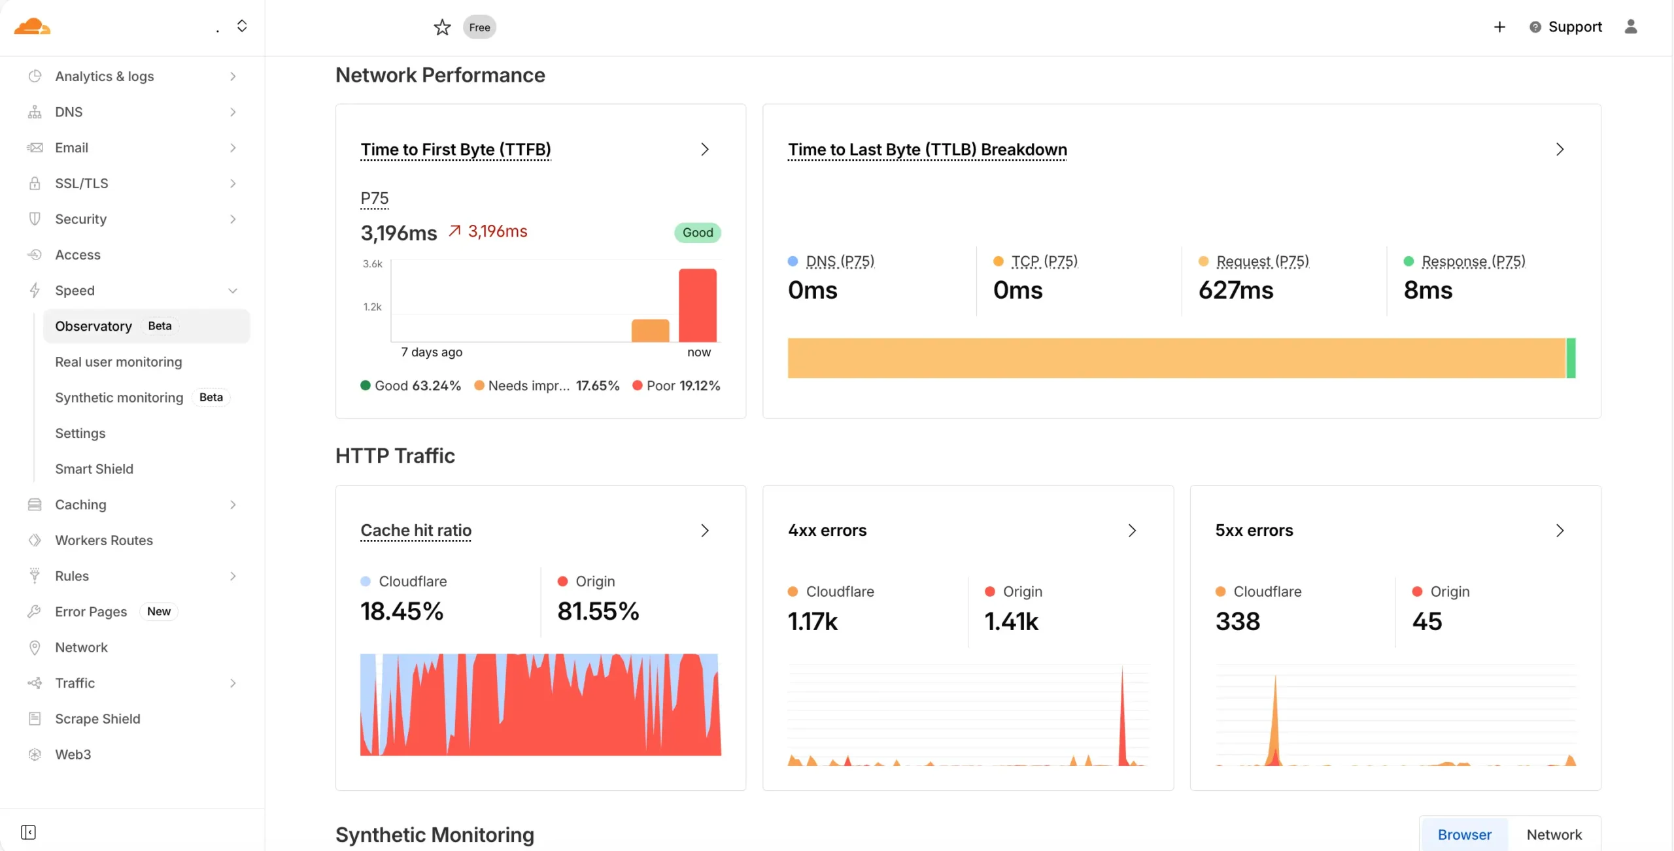The width and height of the screenshot is (1674, 851).
Task: Click the Cache hit ratio title
Action: (416, 531)
